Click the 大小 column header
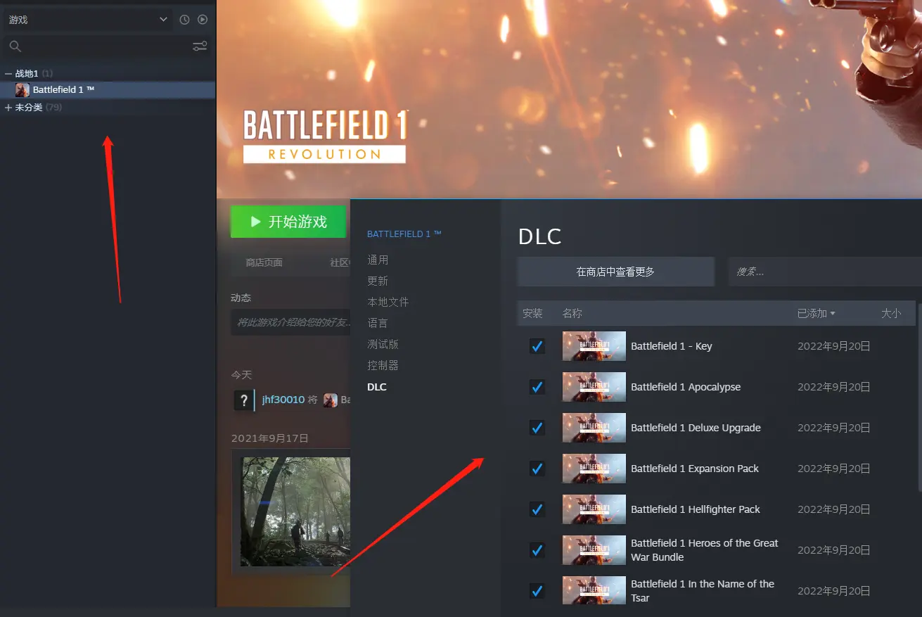 891,314
